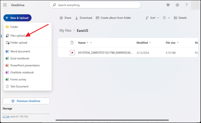Screen dimensions: 201x123
Task: Create a new OneNote notebook
Action: point(22,72)
